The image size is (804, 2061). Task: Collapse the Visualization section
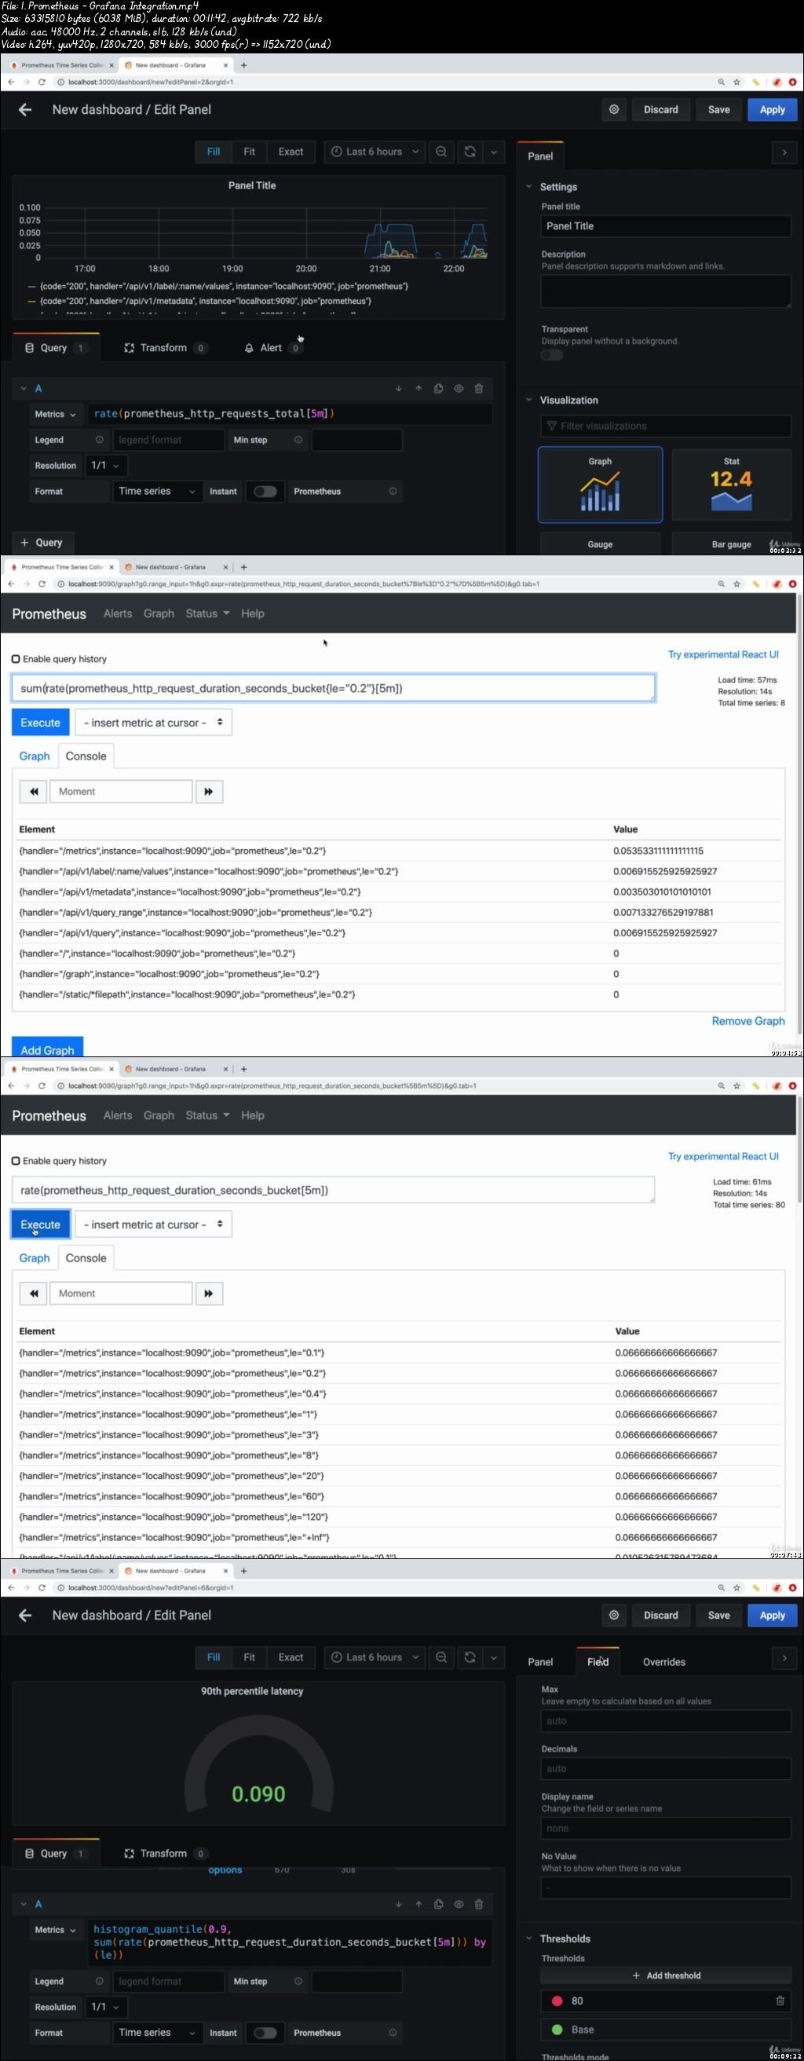click(528, 400)
